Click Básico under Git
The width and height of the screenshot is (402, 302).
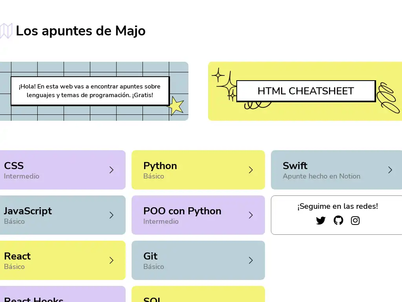coord(153,267)
